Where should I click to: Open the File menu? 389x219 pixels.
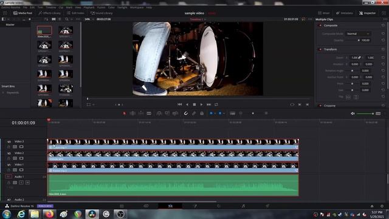pos(25,7)
